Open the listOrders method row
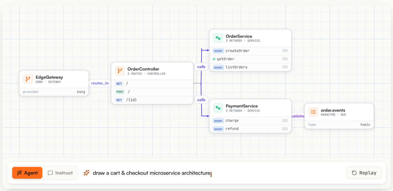Viewport: 393px width, 191px height. [x=250, y=67]
